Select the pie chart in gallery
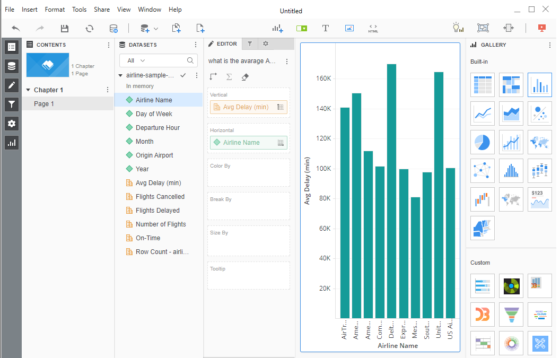Screen dimensions: 560x358 pos(482,142)
